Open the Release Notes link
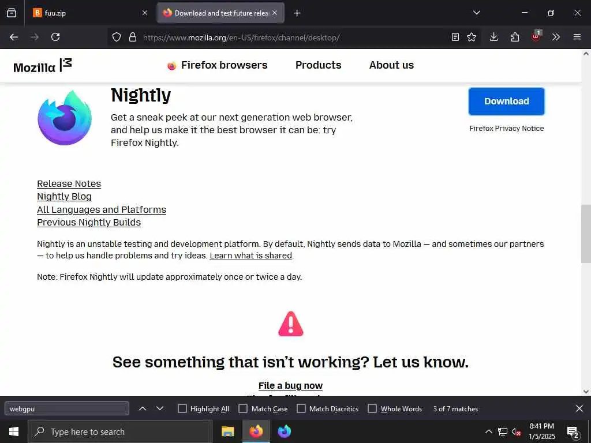This screenshot has width=591, height=443. click(69, 184)
